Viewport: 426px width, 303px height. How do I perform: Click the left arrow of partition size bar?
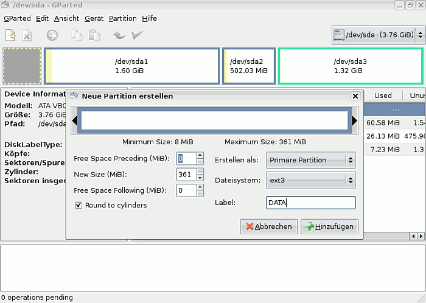(74, 120)
